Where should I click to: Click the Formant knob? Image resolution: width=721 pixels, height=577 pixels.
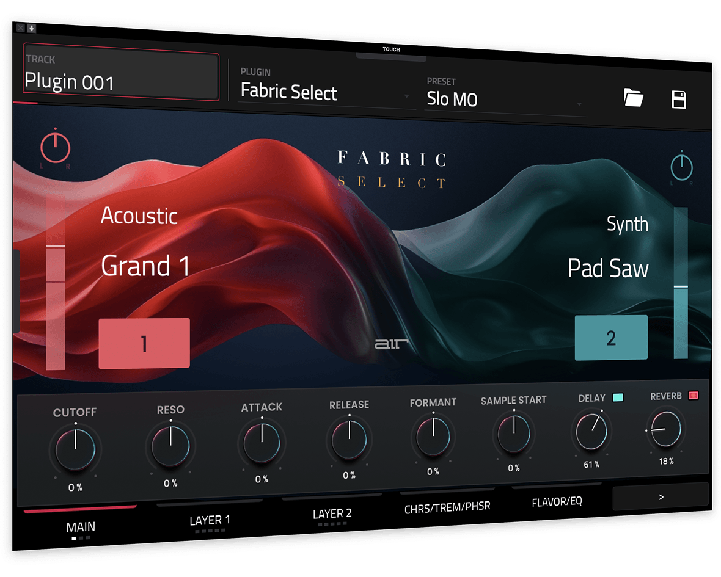[x=433, y=436]
